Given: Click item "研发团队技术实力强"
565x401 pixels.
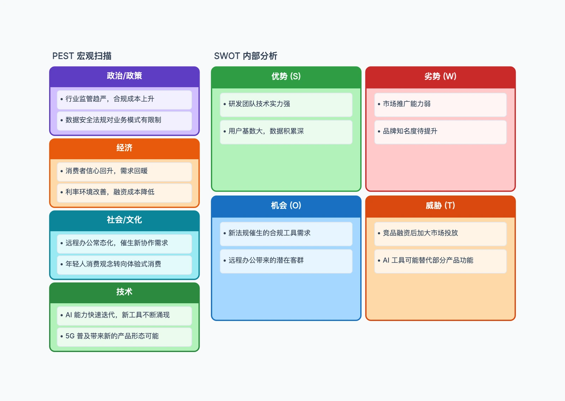Looking at the screenshot, I should (286, 104).
